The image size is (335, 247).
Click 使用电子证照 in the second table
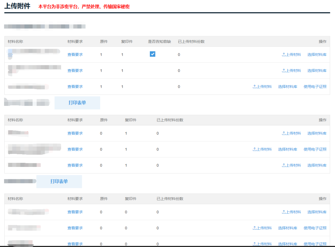point(315,149)
